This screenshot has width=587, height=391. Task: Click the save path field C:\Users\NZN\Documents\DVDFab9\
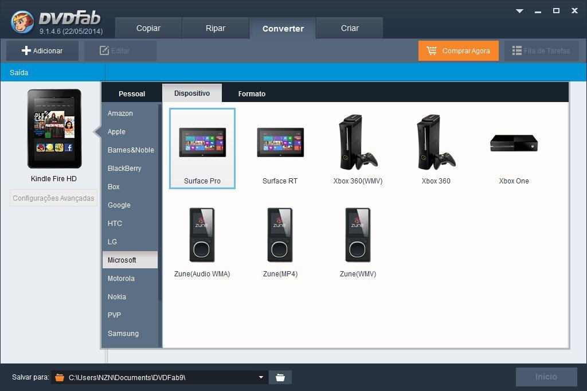160,377
